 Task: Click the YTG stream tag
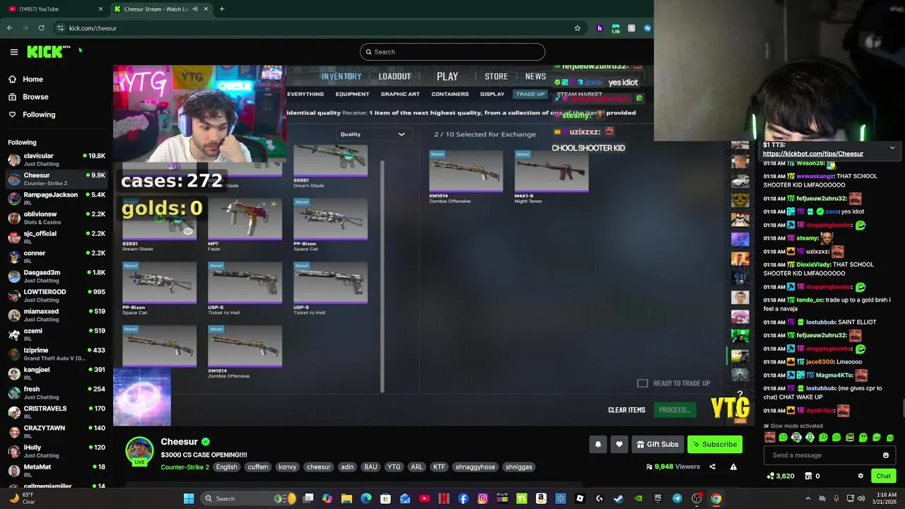[x=394, y=467]
